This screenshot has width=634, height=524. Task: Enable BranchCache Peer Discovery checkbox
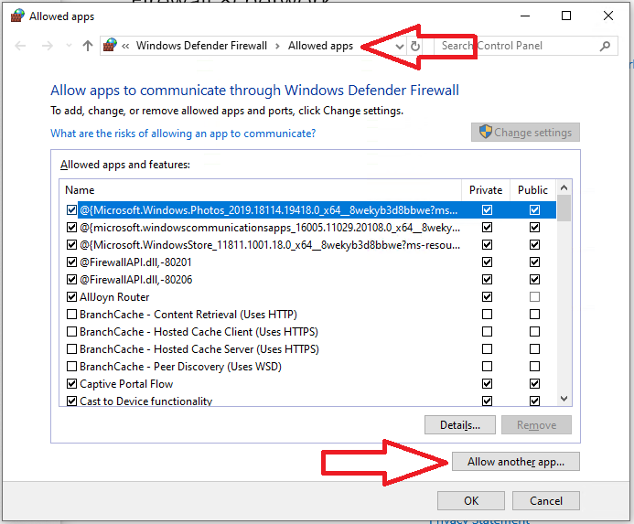(71, 367)
